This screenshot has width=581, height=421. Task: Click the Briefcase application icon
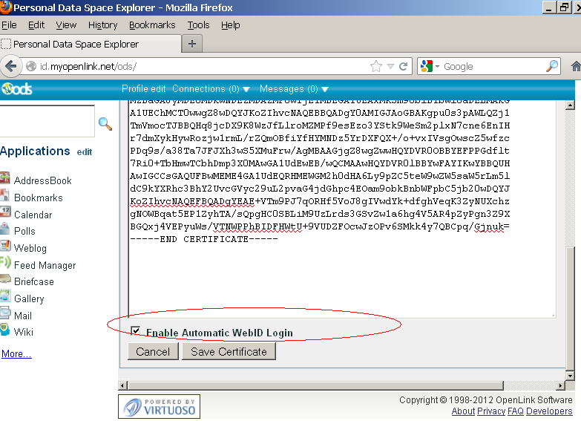tap(4, 281)
